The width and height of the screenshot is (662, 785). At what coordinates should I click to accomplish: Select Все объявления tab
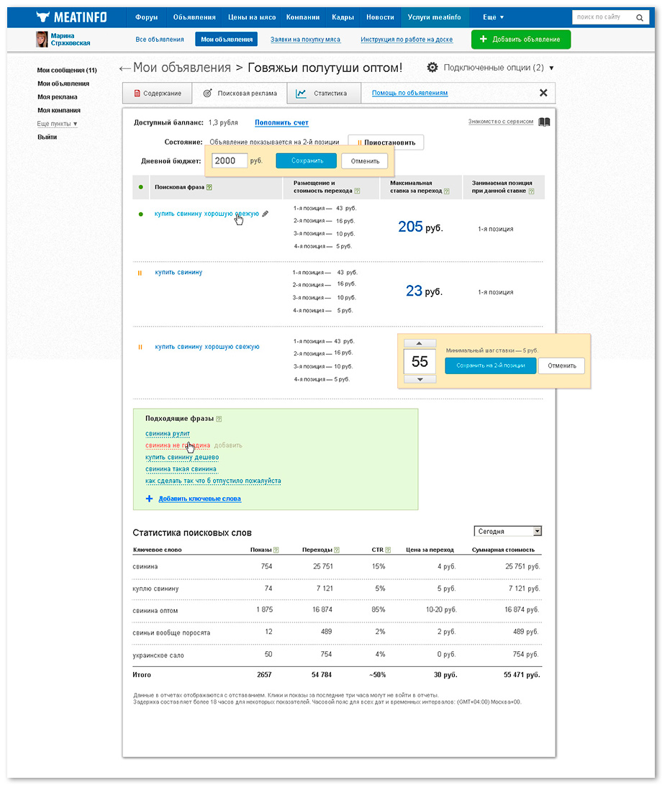coord(160,40)
